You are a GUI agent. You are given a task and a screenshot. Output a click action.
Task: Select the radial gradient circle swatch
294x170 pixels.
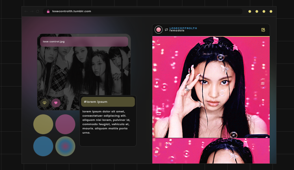[65, 146]
